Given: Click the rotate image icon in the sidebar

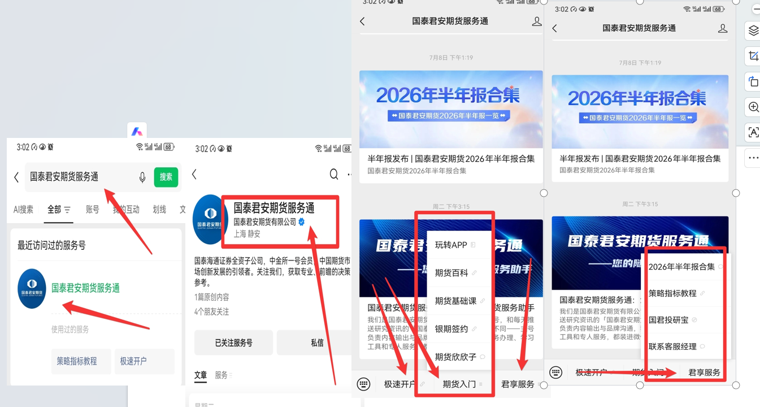Looking at the screenshot, I should coord(753,82).
